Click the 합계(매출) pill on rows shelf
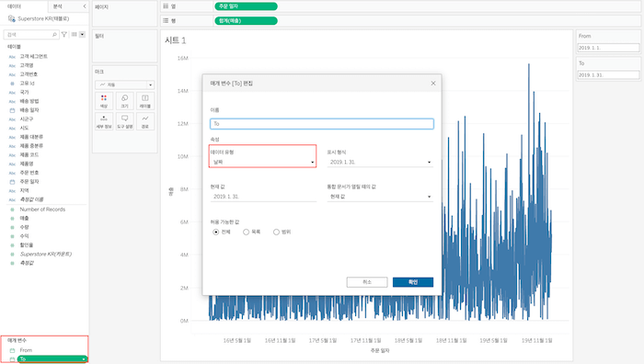The height and width of the screenshot is (364, 644). coord(246,20)
